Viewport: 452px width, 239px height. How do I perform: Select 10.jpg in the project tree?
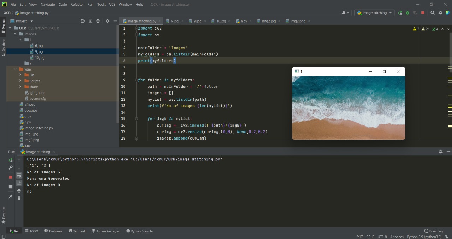coord(40,57)
